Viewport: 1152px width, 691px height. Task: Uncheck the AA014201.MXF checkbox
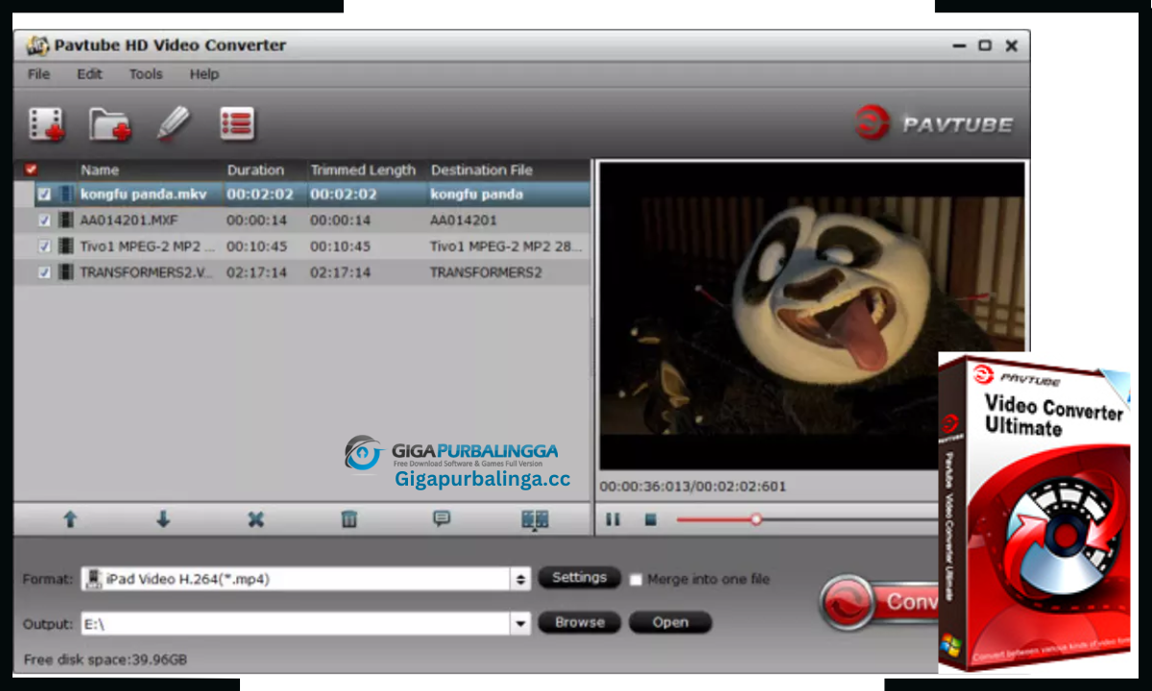point(44,220)
